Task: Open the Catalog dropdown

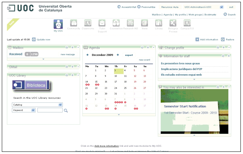Action: pos(60,105)
